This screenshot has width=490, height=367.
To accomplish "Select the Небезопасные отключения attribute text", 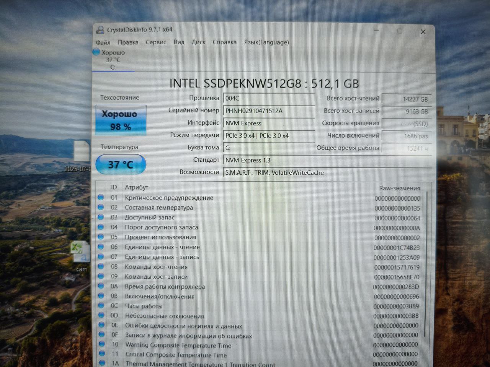I will 164,316.
